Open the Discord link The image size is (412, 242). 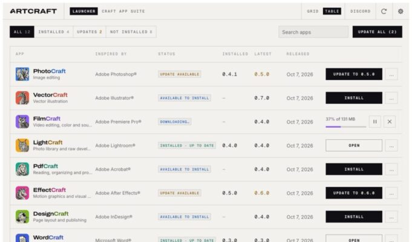point(360,11)
